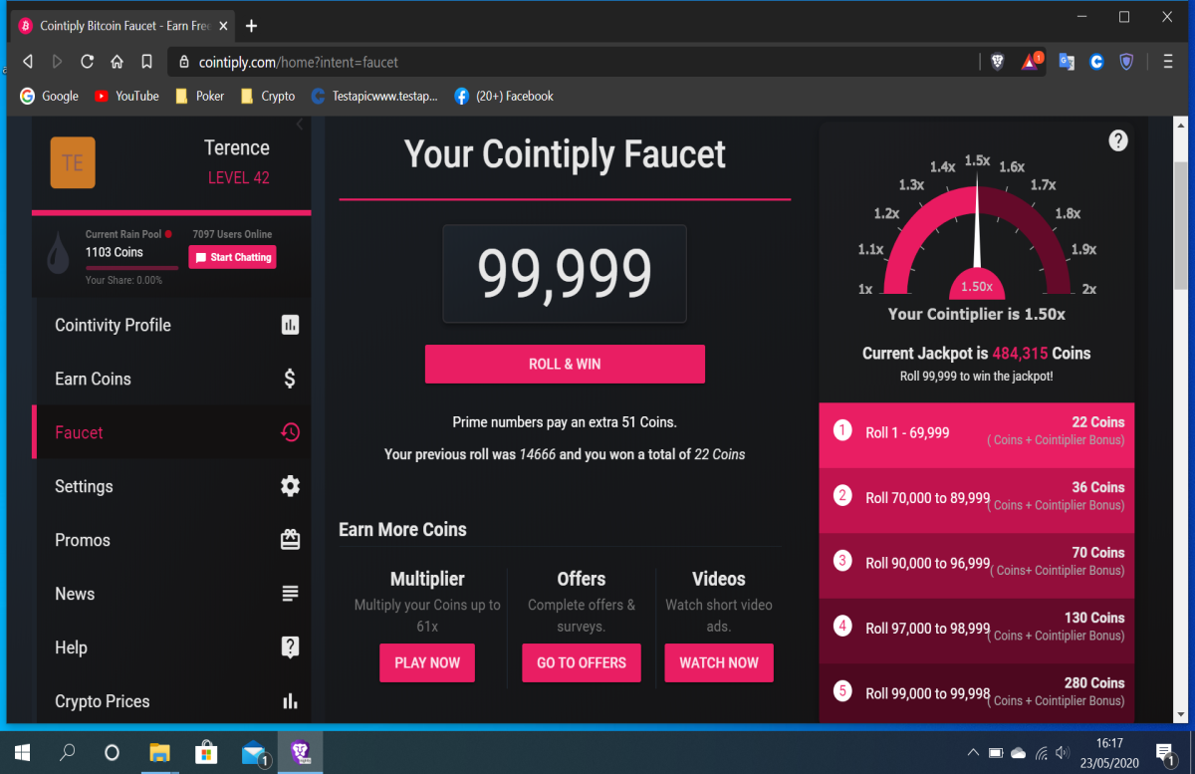
Task: Open File Explorer from taskbar
Action: (x=159, y=752)
